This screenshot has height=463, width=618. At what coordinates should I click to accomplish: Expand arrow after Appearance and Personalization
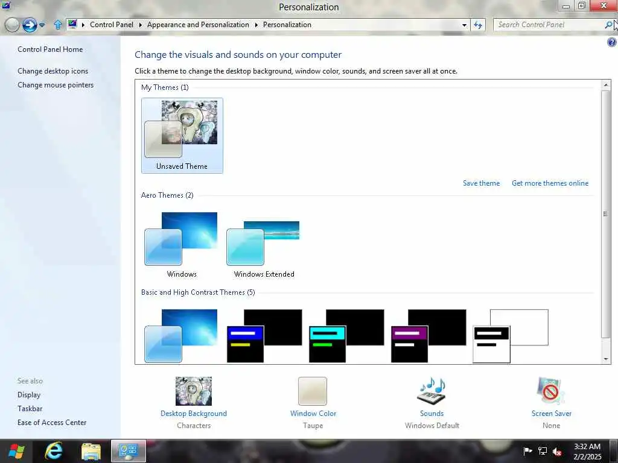256,25
